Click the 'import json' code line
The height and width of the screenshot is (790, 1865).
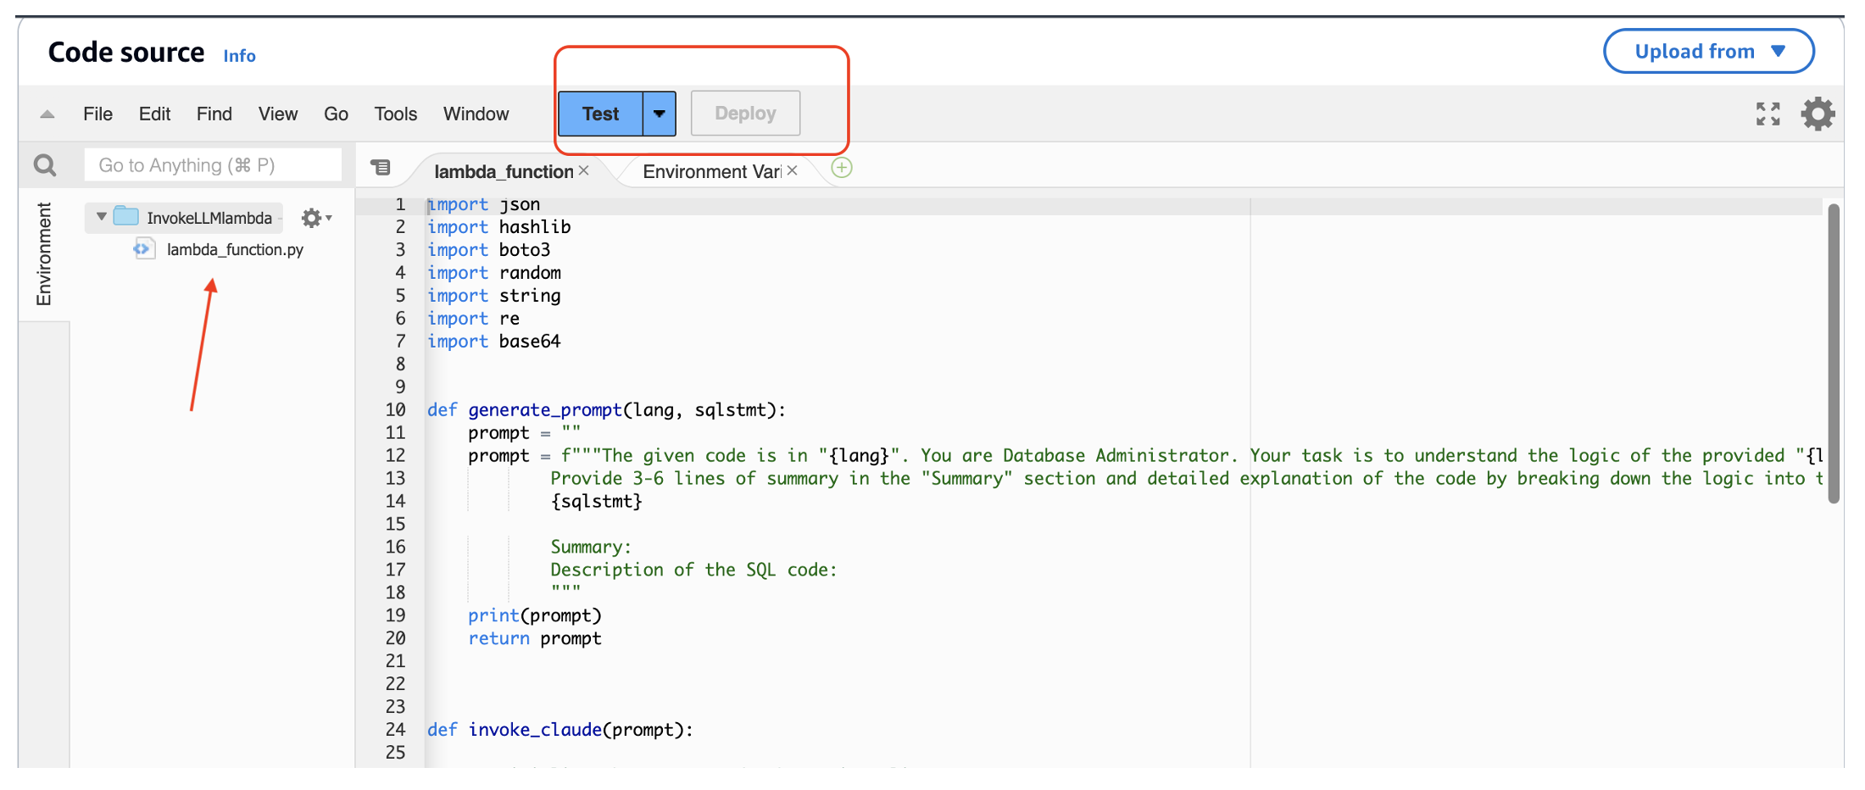(483, 204)
